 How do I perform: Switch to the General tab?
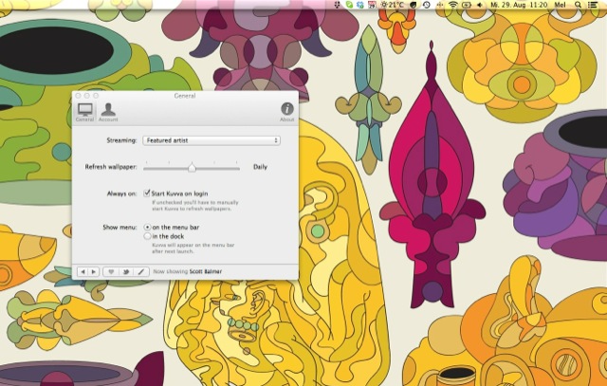84,112
